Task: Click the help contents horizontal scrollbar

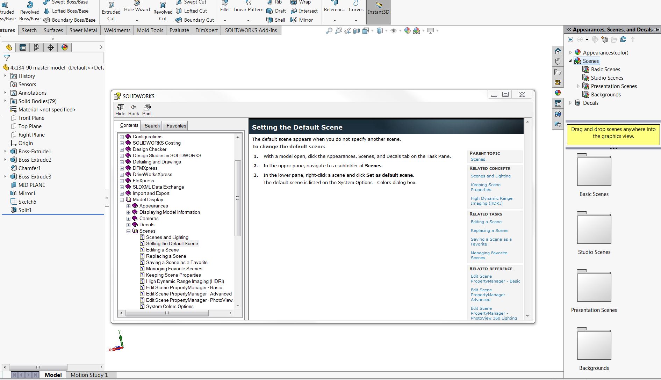Action: pyautogui.click(x=167, y=313)
